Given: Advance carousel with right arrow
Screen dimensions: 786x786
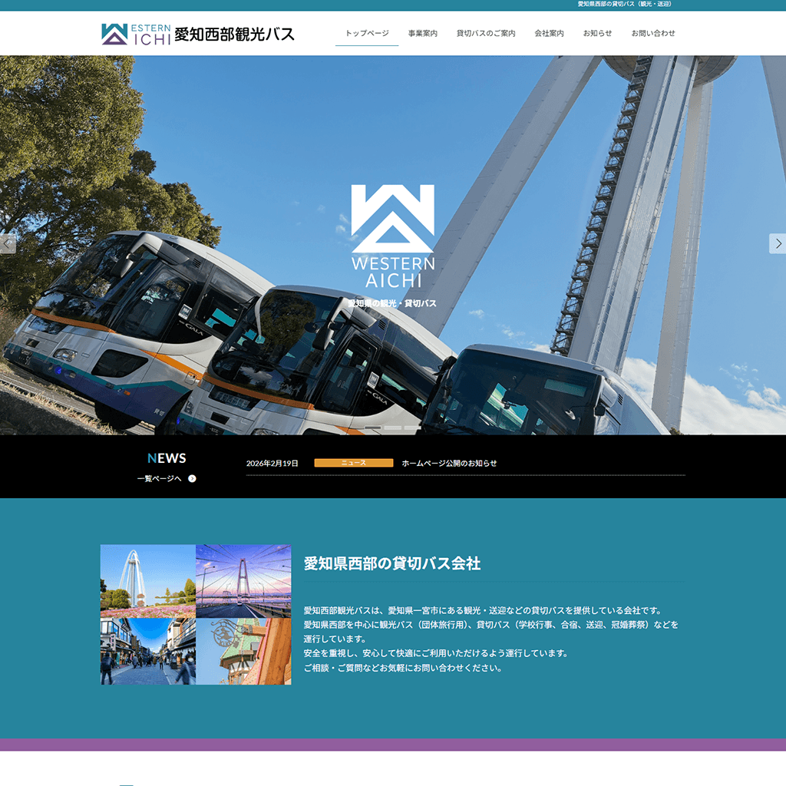Looking at the screenshot, I should point(778,243).
